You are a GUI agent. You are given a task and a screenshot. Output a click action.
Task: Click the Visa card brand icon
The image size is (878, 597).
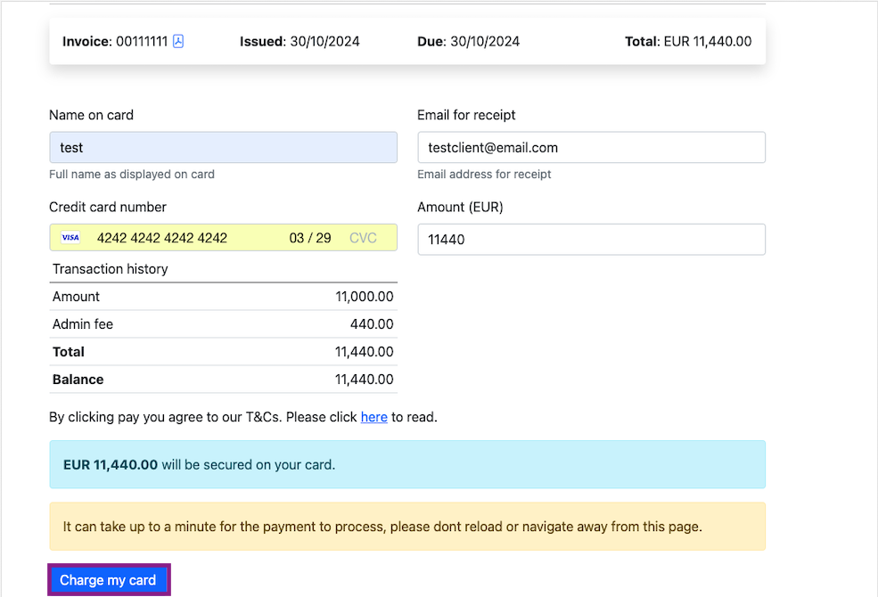[x=70, y=238]
